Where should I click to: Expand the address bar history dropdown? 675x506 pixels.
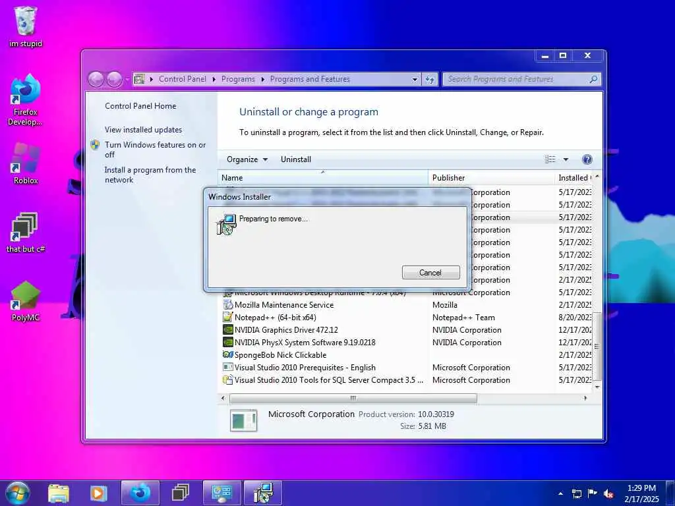415,79
